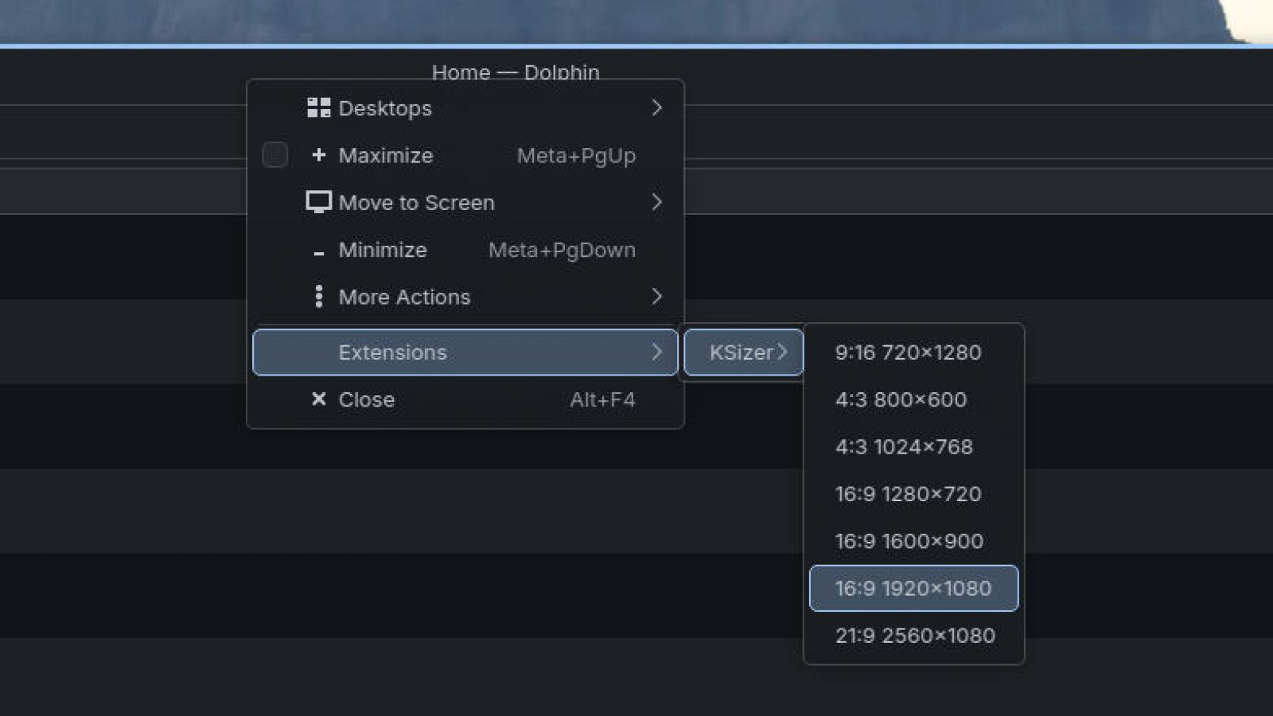Image resolution: width=1273 pixels, height=716 pixels.
Task: Toggle the Maximize checkbox
Action: coord(274,155)
